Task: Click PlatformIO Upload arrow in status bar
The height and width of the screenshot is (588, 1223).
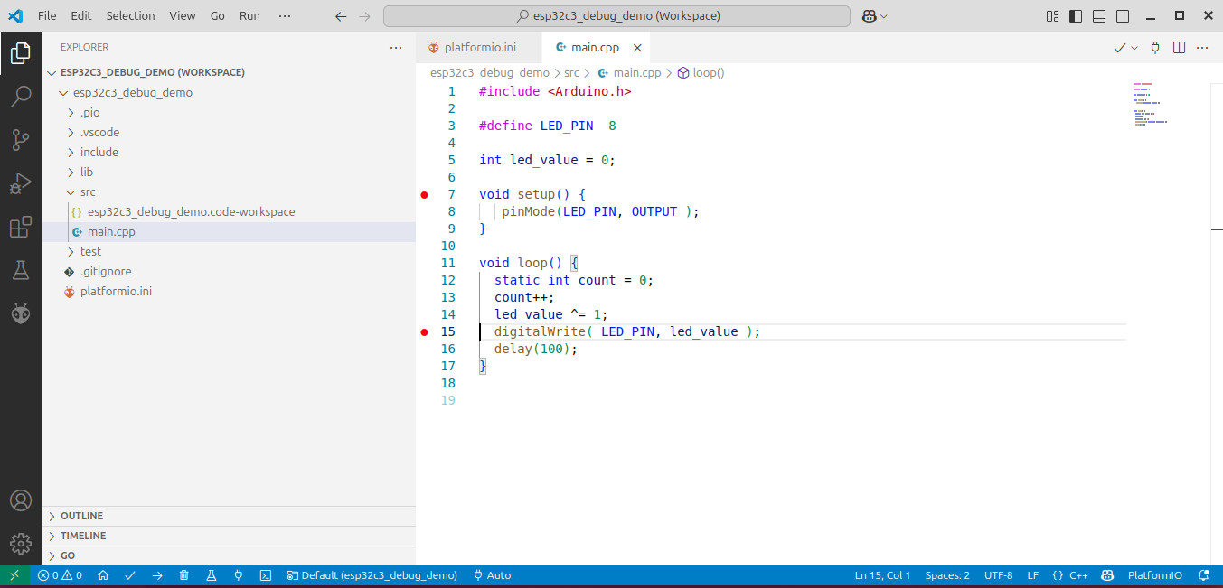Action: coord(157,575)
